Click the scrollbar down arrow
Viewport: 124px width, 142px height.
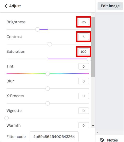click(x=93, y=126)
